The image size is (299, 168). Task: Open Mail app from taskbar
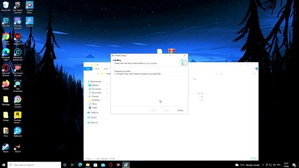(x=103, y=165)
